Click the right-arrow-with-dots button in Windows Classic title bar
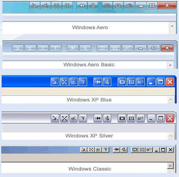This screenshot has height=177, width=179. click(x=98, y=150)
